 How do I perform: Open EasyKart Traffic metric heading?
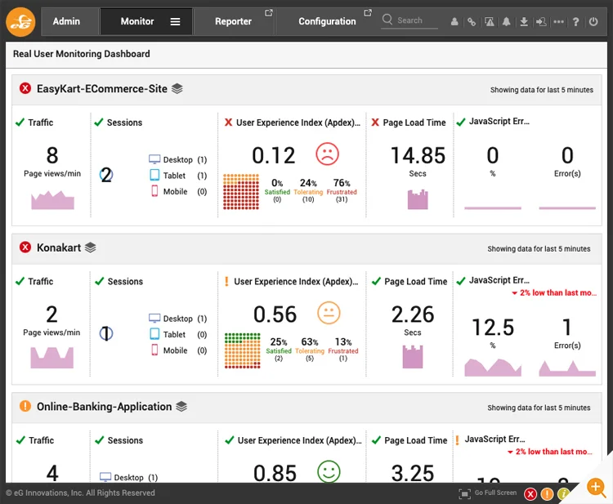(x=40, y=123)
